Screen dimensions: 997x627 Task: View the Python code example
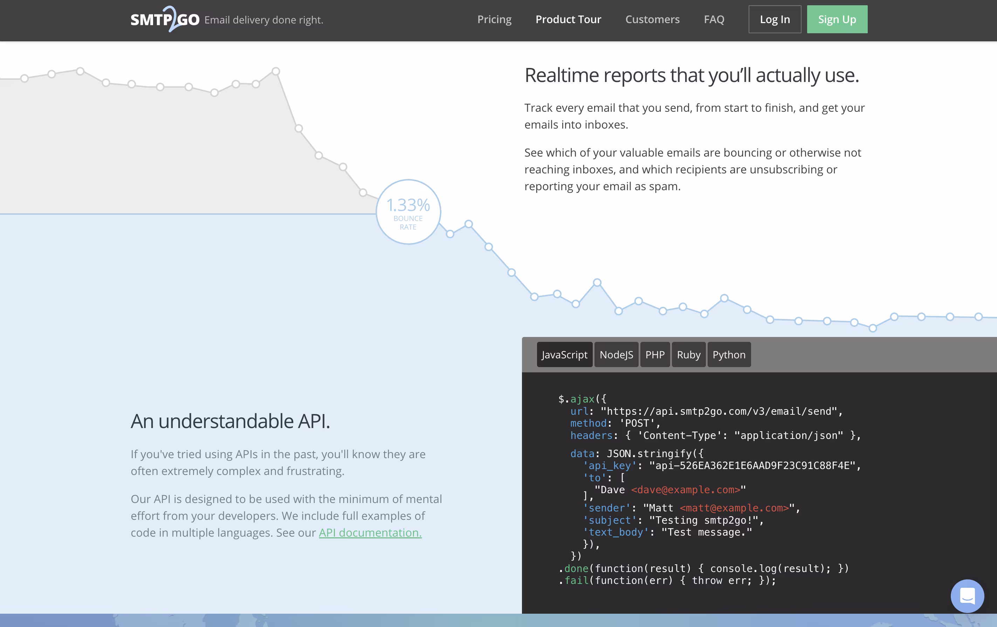pos(729,355)
